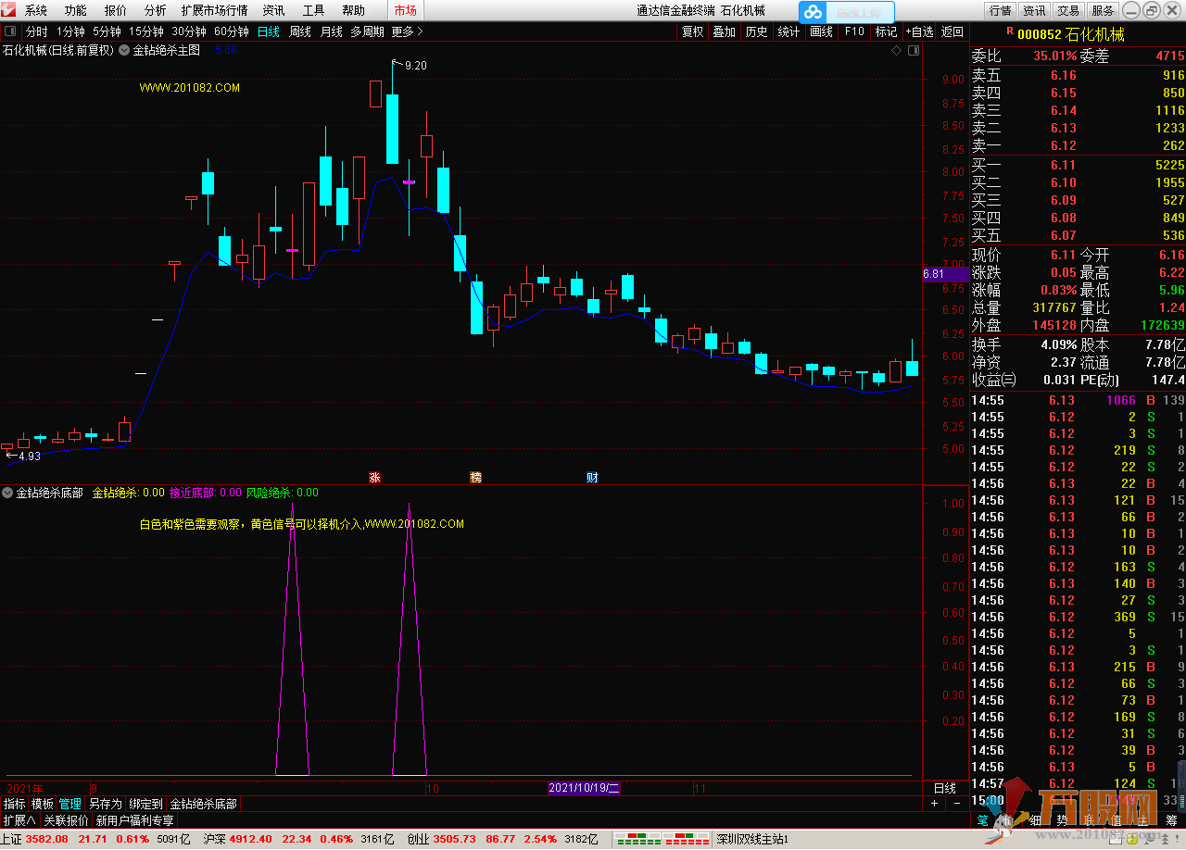Screen dimensions: 1186x850
Task: Open F10 company information
Action: (x=853, y=31)
